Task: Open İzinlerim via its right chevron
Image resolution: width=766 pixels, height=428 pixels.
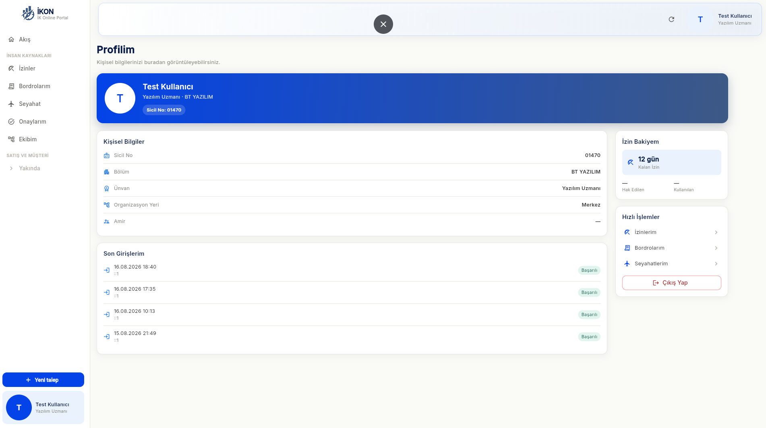Action: click(x=716, y=232)
